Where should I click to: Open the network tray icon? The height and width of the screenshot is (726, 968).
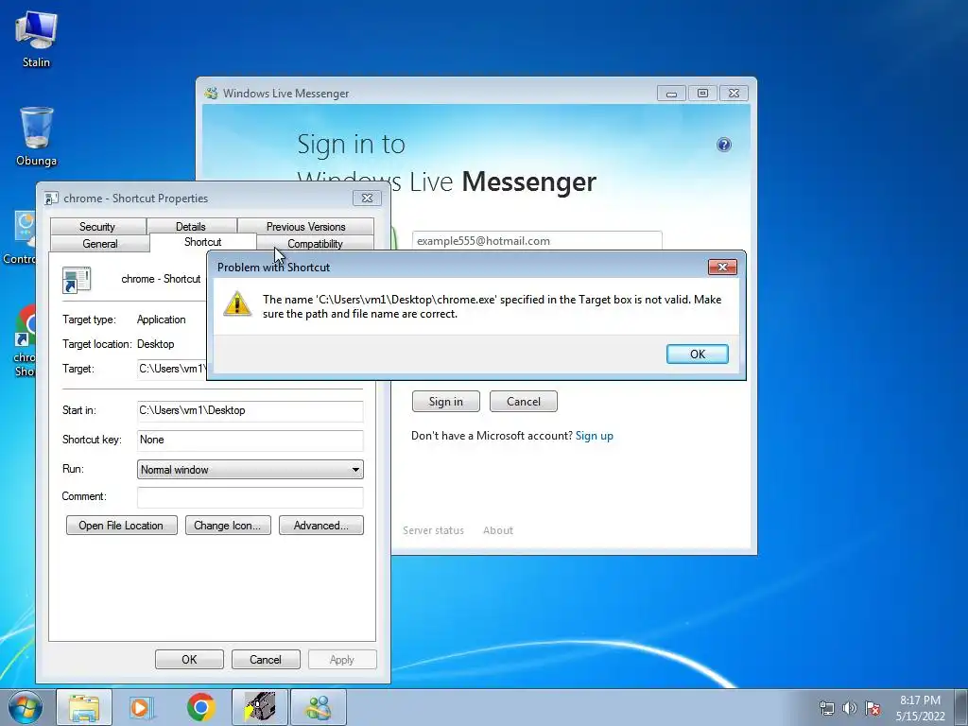pos(826,708)
